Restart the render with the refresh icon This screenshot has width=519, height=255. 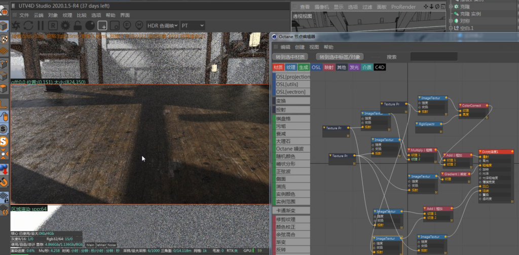coord(28,25)
